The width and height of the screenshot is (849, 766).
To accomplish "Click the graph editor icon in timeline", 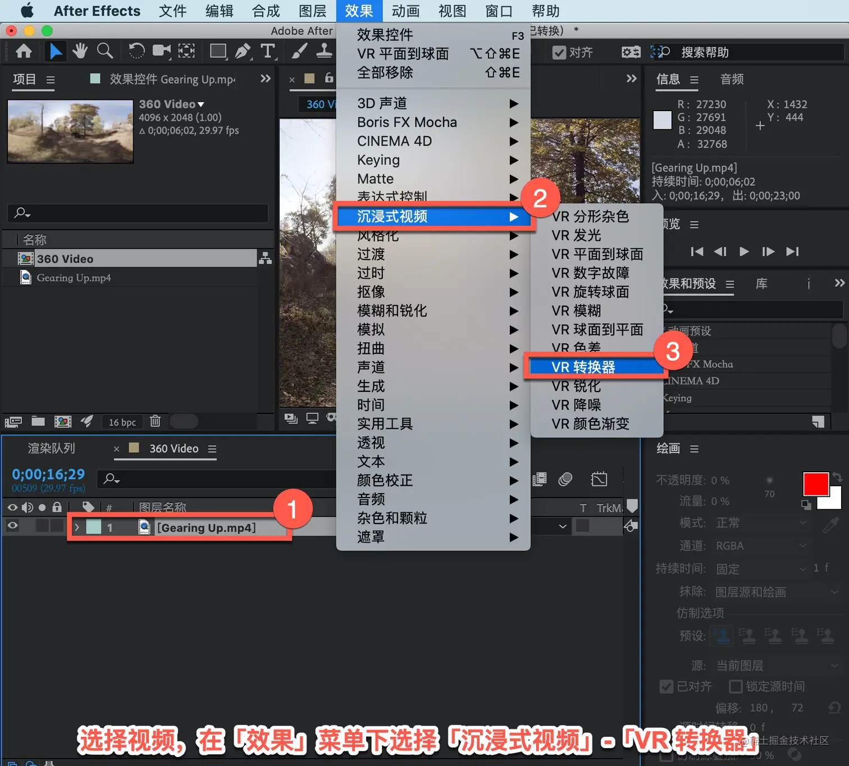I will [x=599, y=479].
